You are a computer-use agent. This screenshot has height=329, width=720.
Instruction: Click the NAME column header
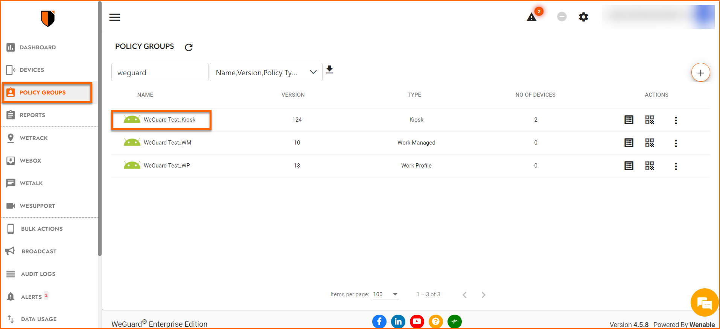(145, 95)
